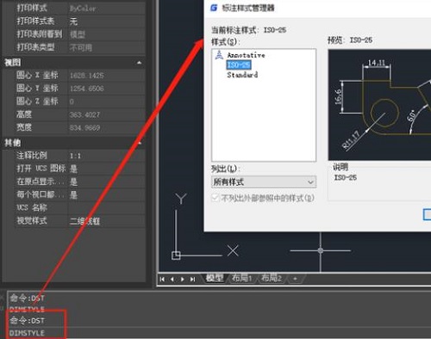
Task: Jump to last layout tab arrow
Action: pyautogui.click(x=192, y=279)
